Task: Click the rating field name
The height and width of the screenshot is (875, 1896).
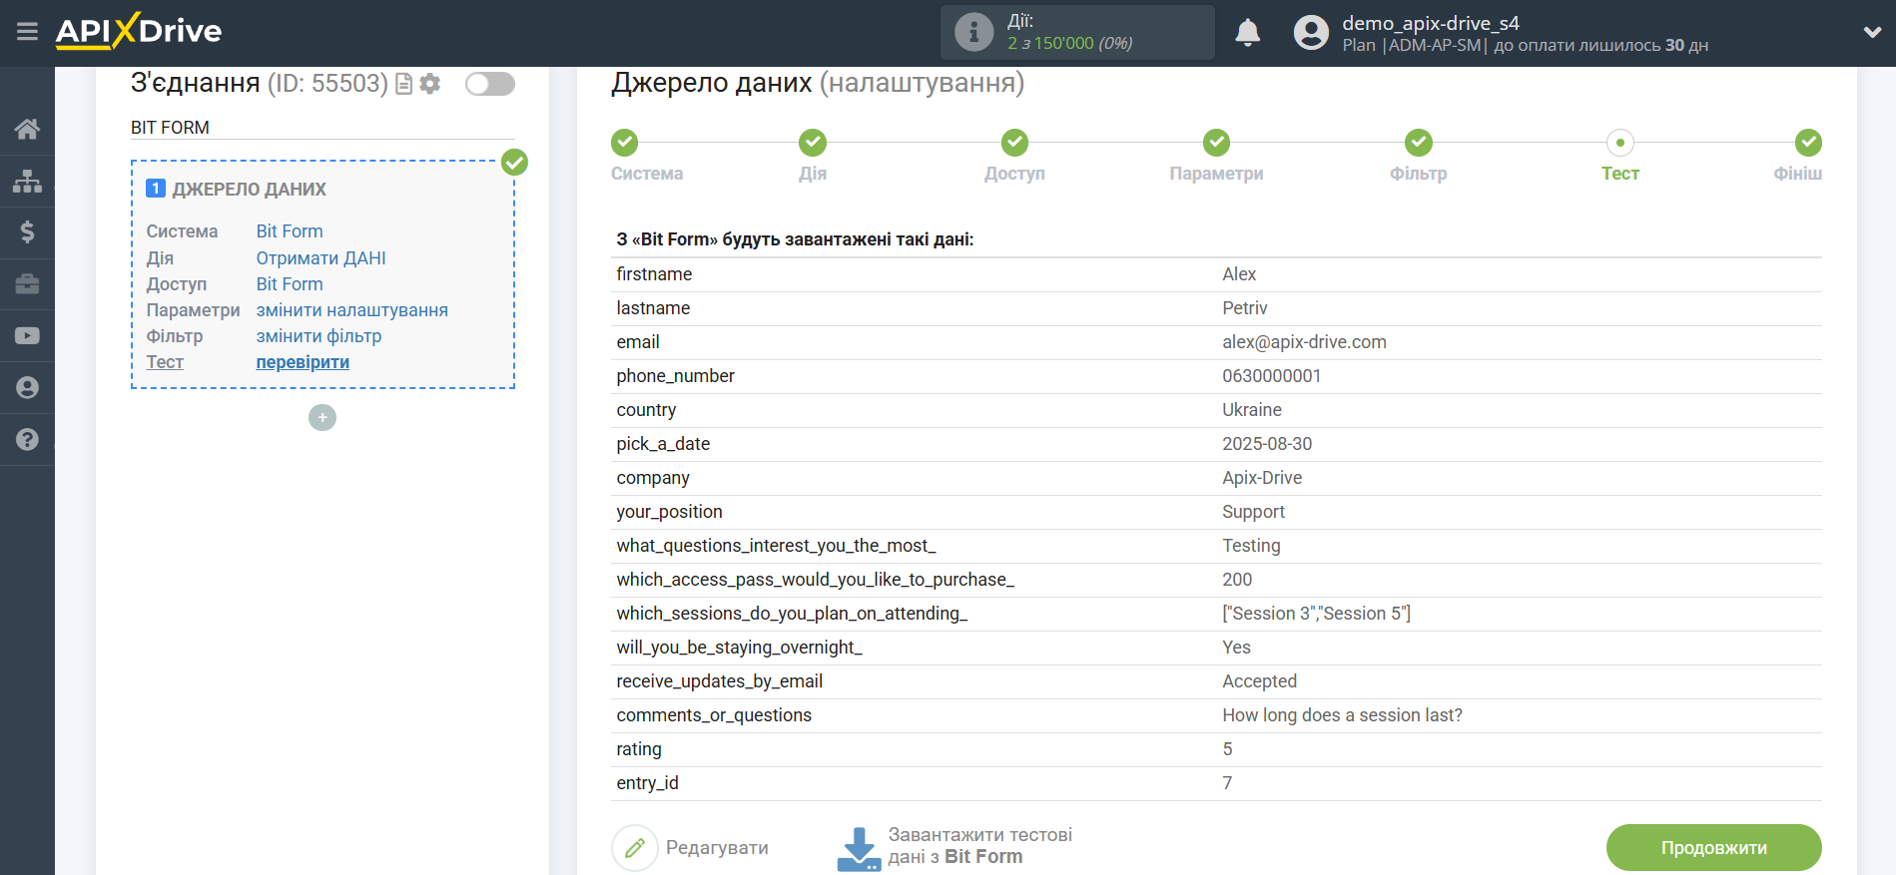Action: click(x=639, y=749)
